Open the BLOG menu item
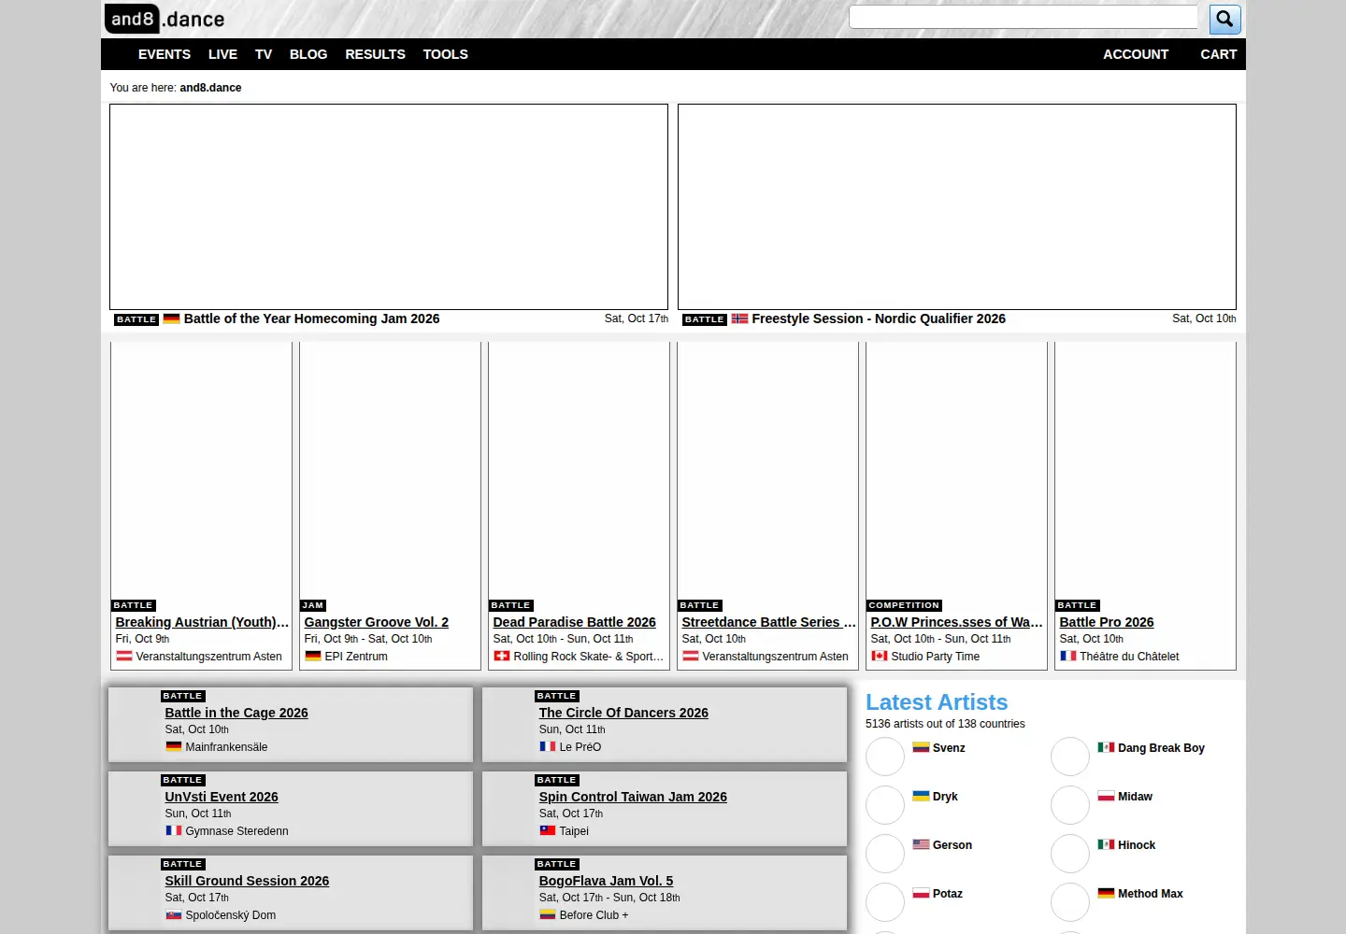 coord(308,54)
